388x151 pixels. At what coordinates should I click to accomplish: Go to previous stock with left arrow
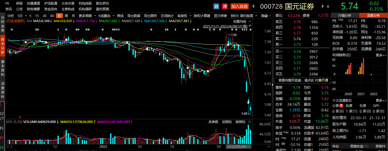[253, 6]
